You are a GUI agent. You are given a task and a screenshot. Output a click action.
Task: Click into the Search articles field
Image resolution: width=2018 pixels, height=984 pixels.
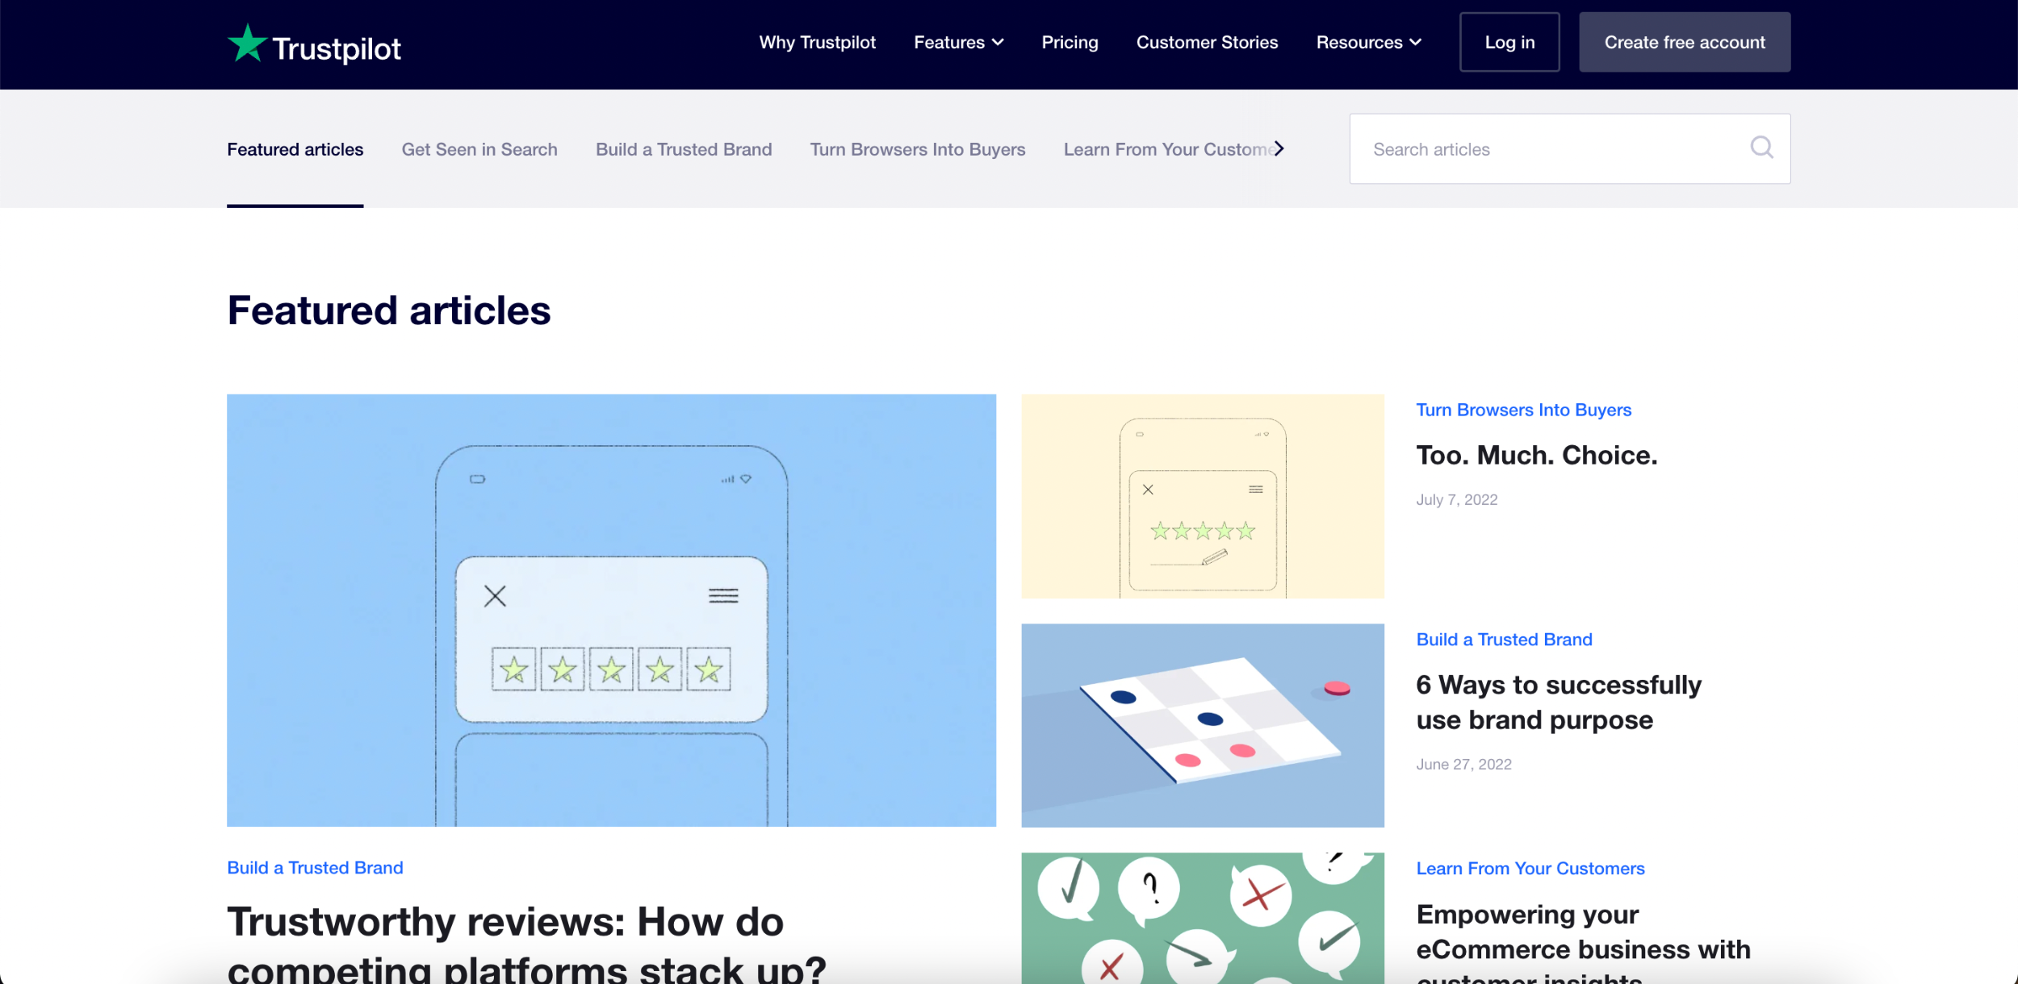point(1550,149)
